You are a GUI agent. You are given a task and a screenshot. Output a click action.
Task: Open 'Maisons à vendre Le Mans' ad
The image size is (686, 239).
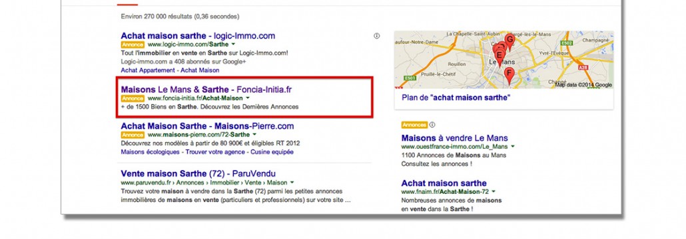(455, 138)
